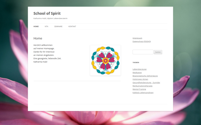Click the Home page heading
This screenshot has height=125, width=201.
(38, 38)
